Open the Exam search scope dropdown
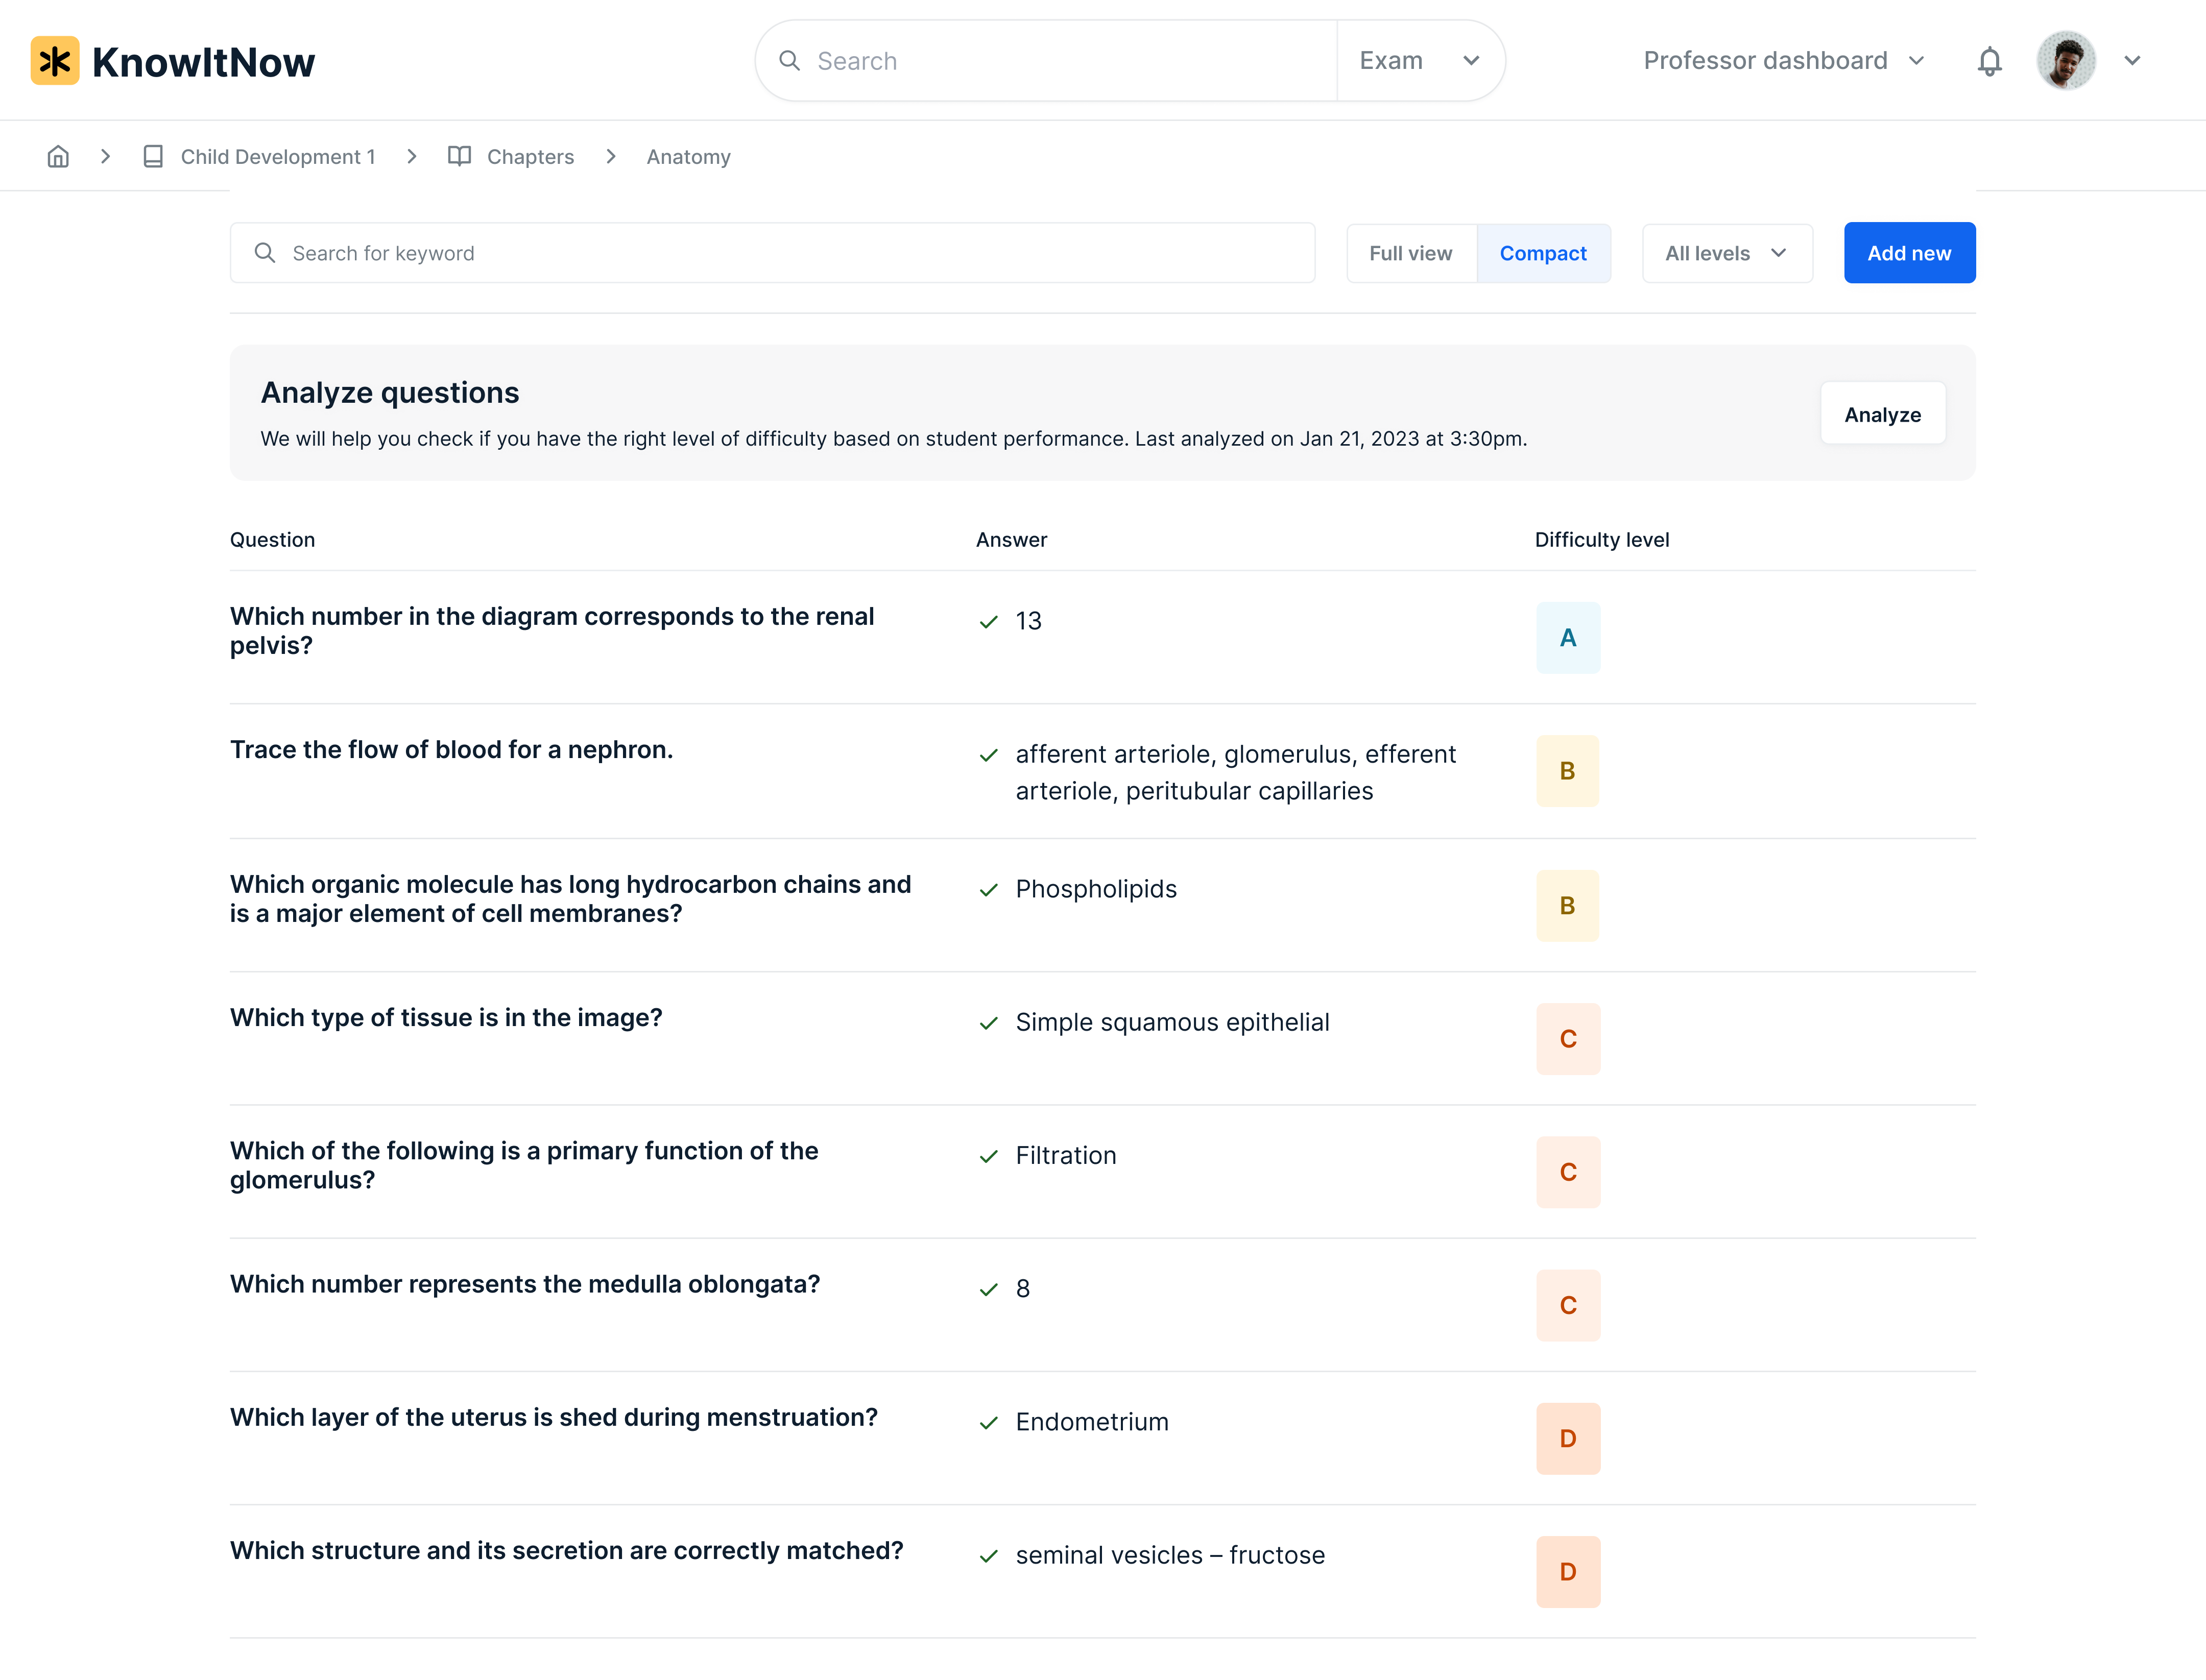This screenshot has height=1680, width=2206. point(1420,61)
